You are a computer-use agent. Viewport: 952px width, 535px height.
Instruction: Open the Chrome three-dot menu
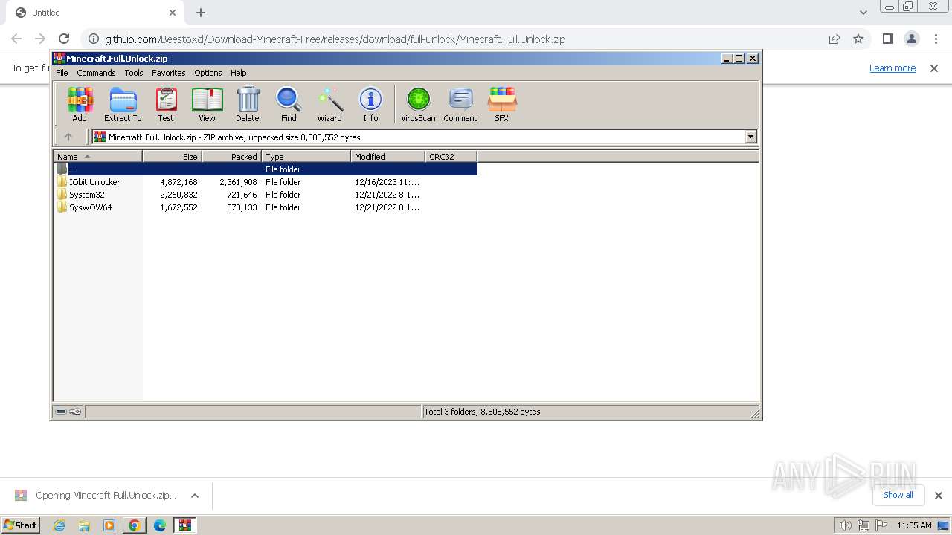(936, 39)
